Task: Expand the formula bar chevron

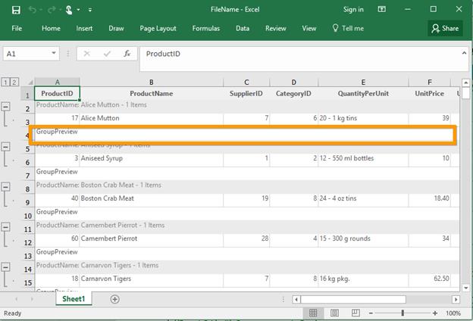Action: point(464,53)
